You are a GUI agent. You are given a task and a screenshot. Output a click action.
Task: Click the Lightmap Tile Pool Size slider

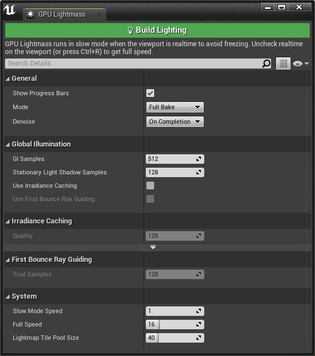[x=175, y=338]
